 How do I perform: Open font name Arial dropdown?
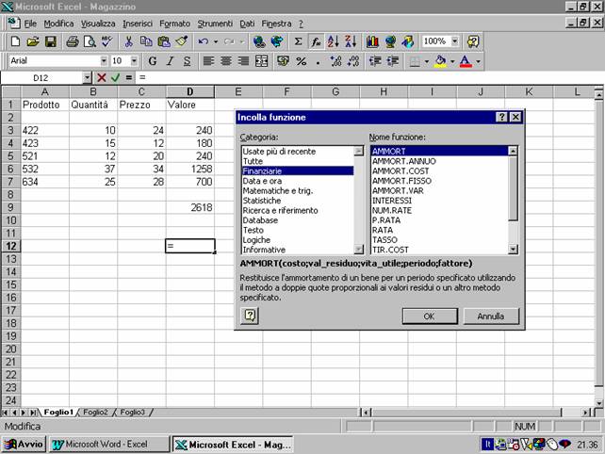pyautogui.click(x=104, y=61)
